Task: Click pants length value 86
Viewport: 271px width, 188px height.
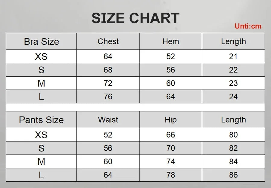Action: point(233,175)
